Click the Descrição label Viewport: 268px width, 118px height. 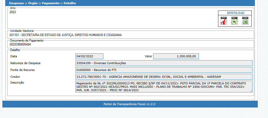click(17, 83)
